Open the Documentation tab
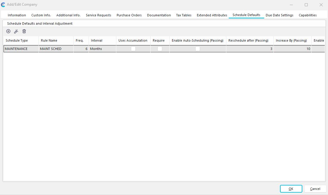 coord(159,15)
